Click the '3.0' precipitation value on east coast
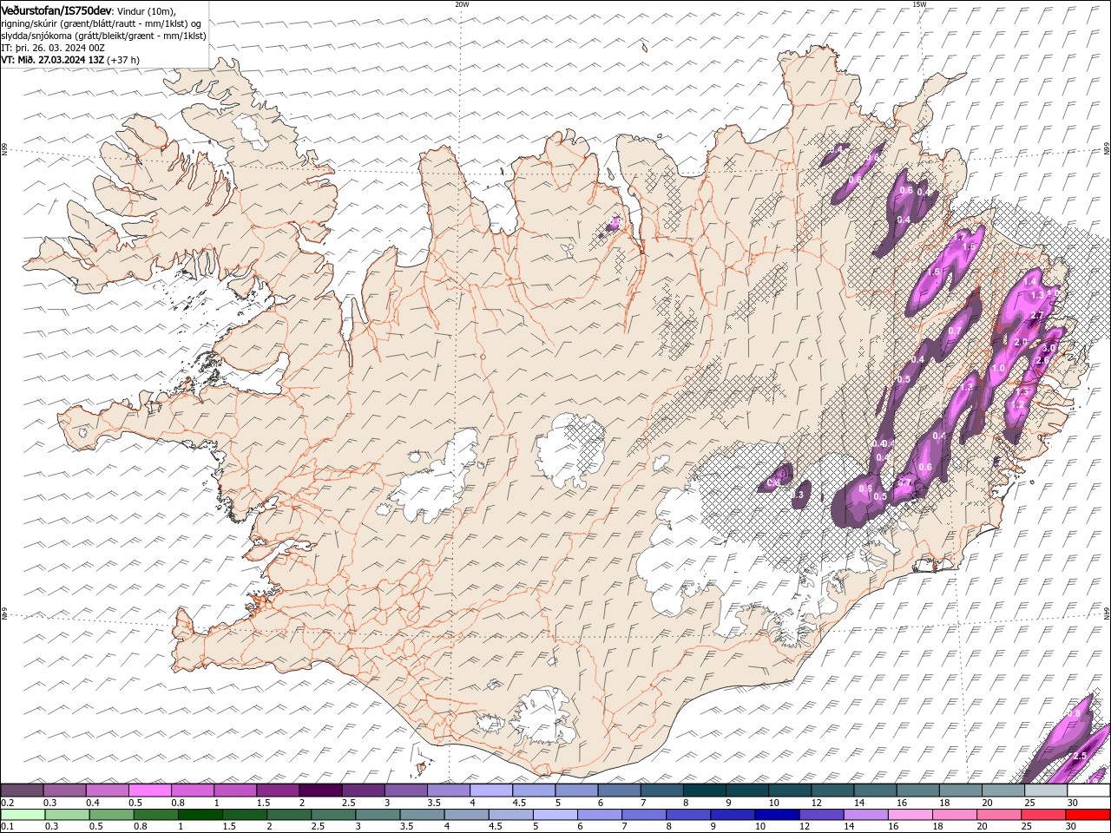This screenshot has height=833, width=1111. click(x=1049, y=347)
